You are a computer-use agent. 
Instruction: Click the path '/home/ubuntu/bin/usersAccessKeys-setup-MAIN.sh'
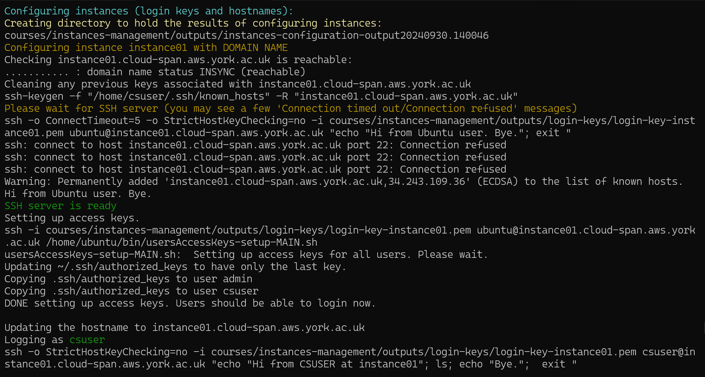pyautogui.click(x=182, y=242)
